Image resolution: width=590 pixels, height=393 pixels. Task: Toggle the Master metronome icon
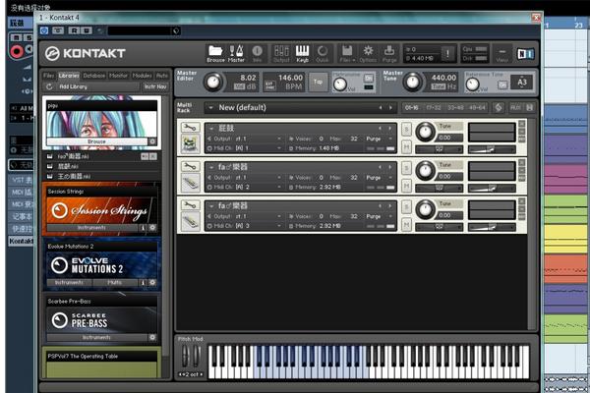click(236, 54)
